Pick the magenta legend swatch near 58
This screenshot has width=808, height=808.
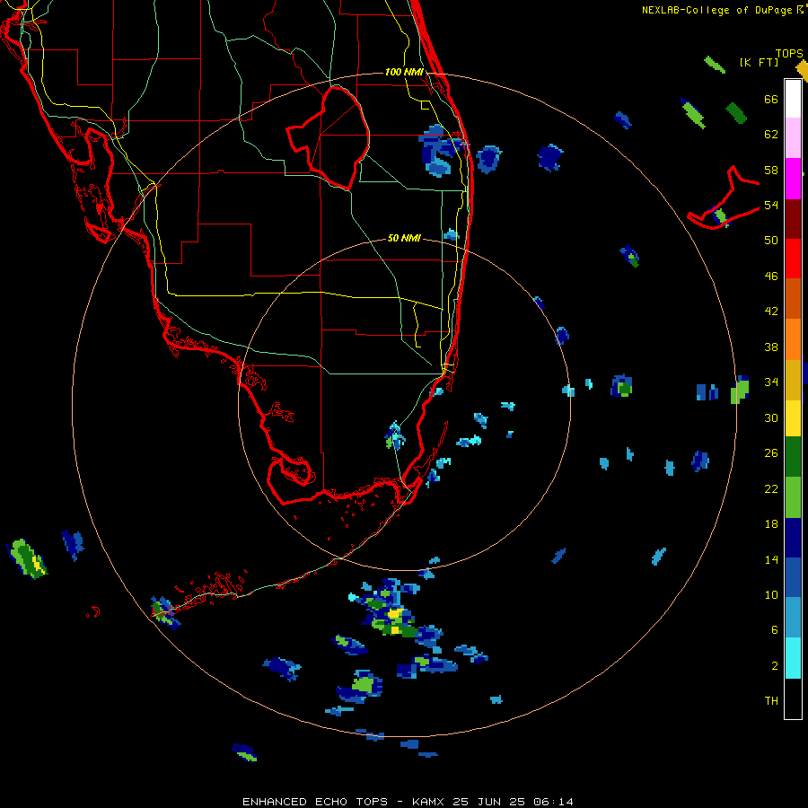pyautogui.click(x=793, y=179)
